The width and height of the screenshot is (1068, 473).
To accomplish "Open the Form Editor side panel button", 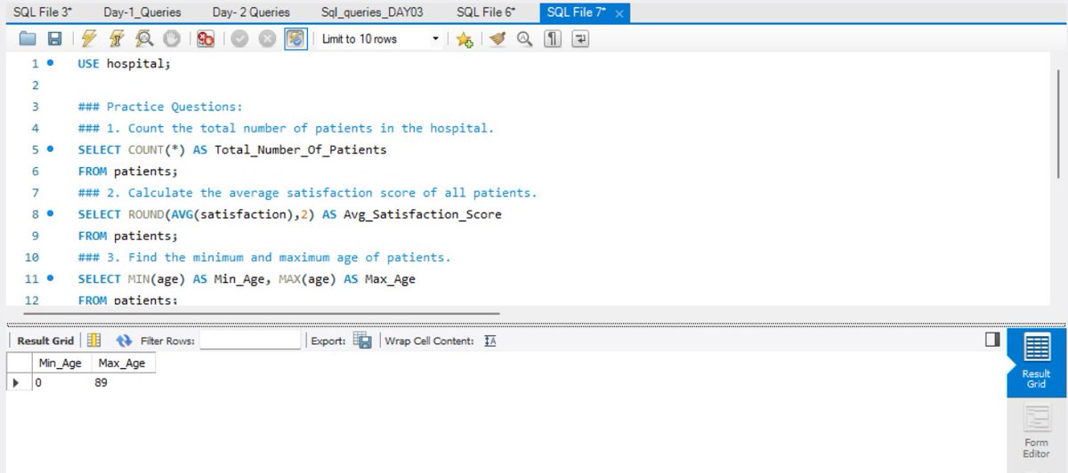I will 1037,432.
